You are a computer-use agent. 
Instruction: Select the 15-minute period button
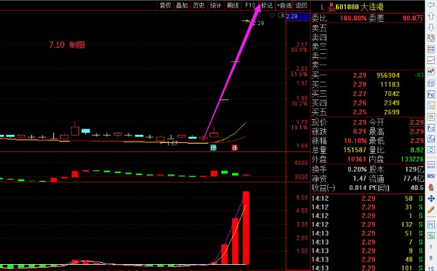point(431,268)
